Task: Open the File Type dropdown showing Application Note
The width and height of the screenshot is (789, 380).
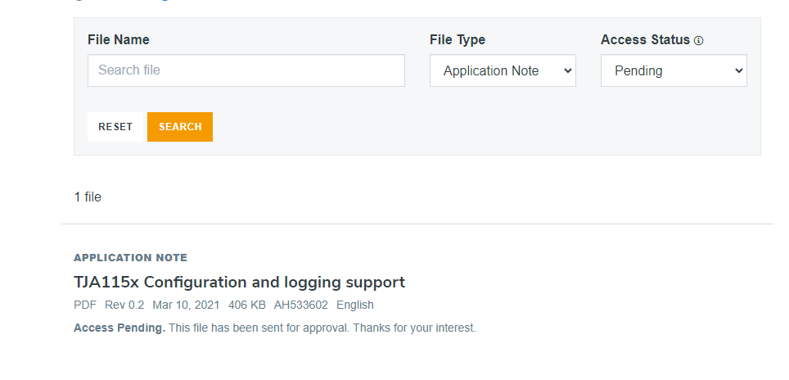Action: tap(503, 71)
